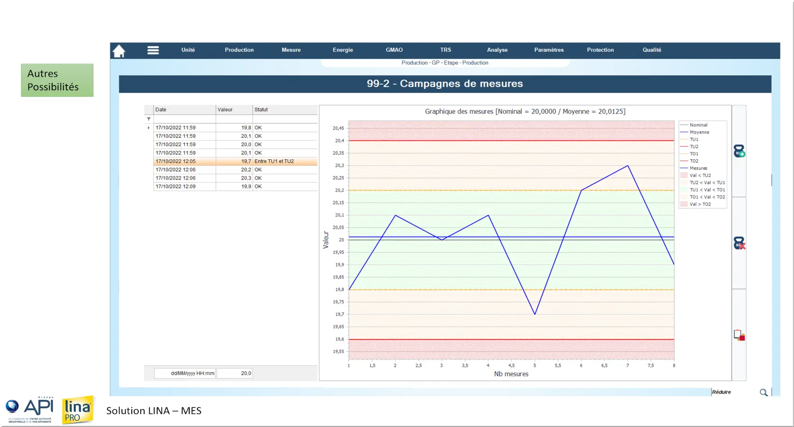This screenshot has height=427, width=794.
Task: Click the value input field showing 20,0
Action: point(234,373)
